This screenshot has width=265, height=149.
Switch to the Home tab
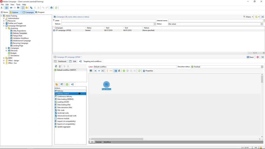click(4, 12)
